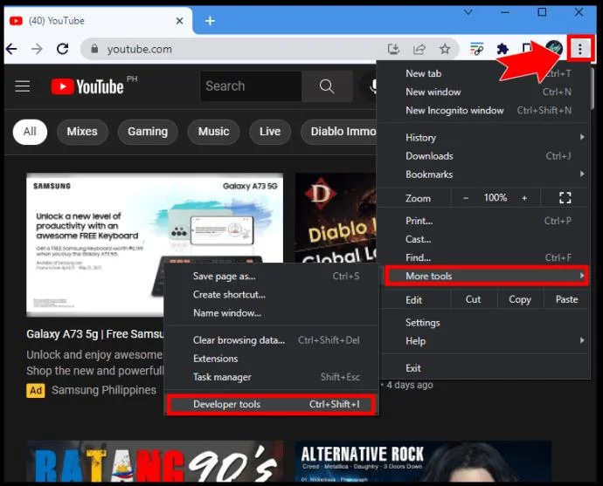Expand the Help submenu
The image size is (603, 486).
484,341
